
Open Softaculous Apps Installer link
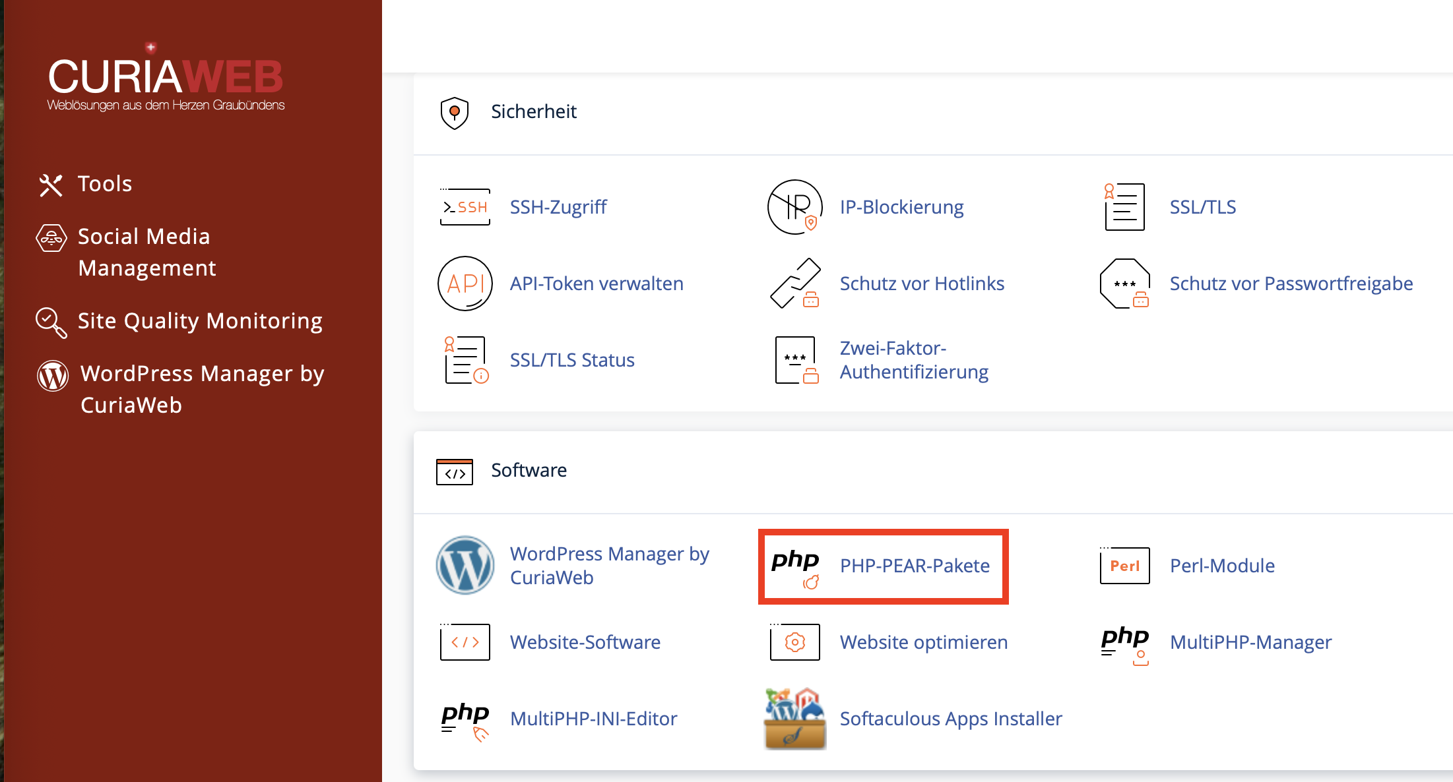(x=951, y=719)
